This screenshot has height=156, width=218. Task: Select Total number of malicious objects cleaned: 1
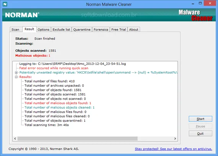pos(59,107)
